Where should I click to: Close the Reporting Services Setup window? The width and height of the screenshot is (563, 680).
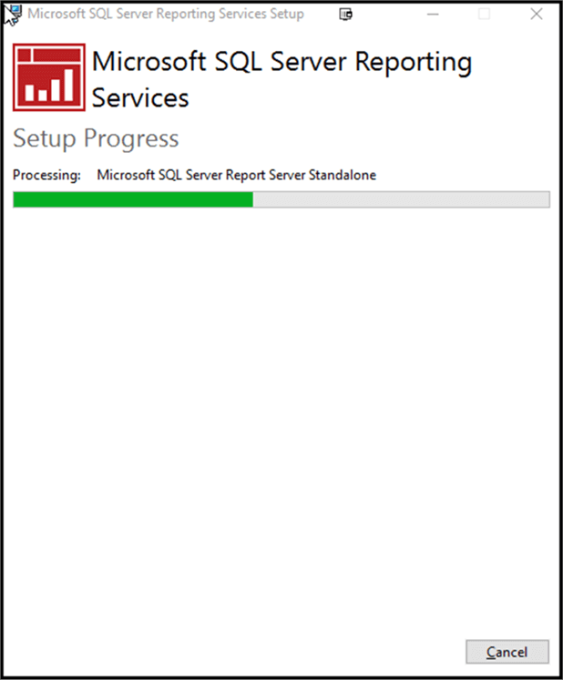click(x=537, y=15)
